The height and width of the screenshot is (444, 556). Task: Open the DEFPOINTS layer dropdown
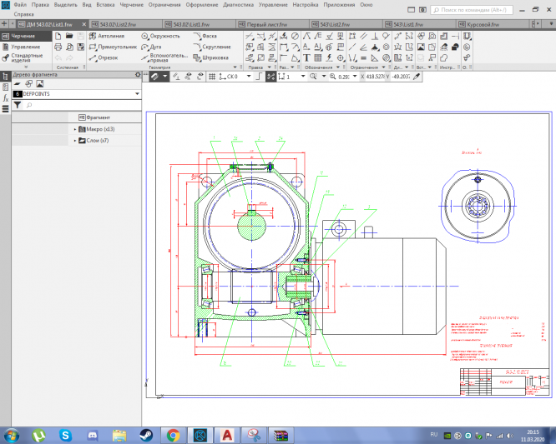[136, 95]
